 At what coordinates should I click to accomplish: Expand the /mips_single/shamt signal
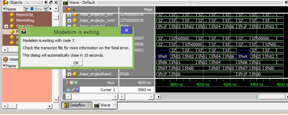[69, 74]
